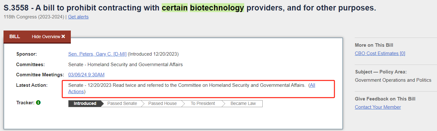Open CBO Cost Estimates [0] link
Image resolution: width=437 pixels, height=131 pixels.
point(380,53)
